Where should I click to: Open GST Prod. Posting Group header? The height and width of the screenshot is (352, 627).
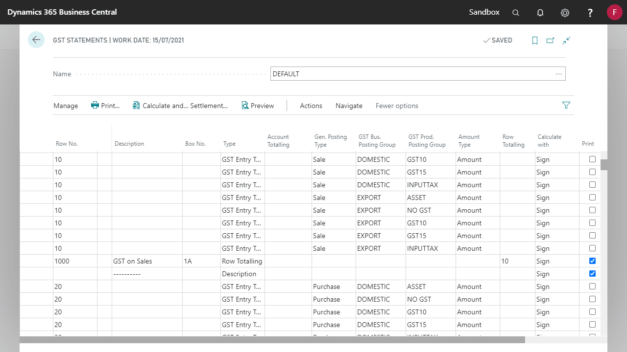coord(427,141)
